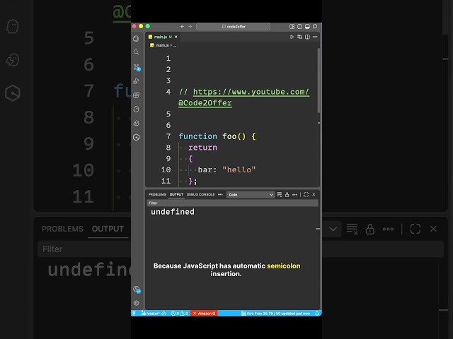The image size is (453, 339).
Task: Open notifications bell in status bar
Action: (317, 314)
